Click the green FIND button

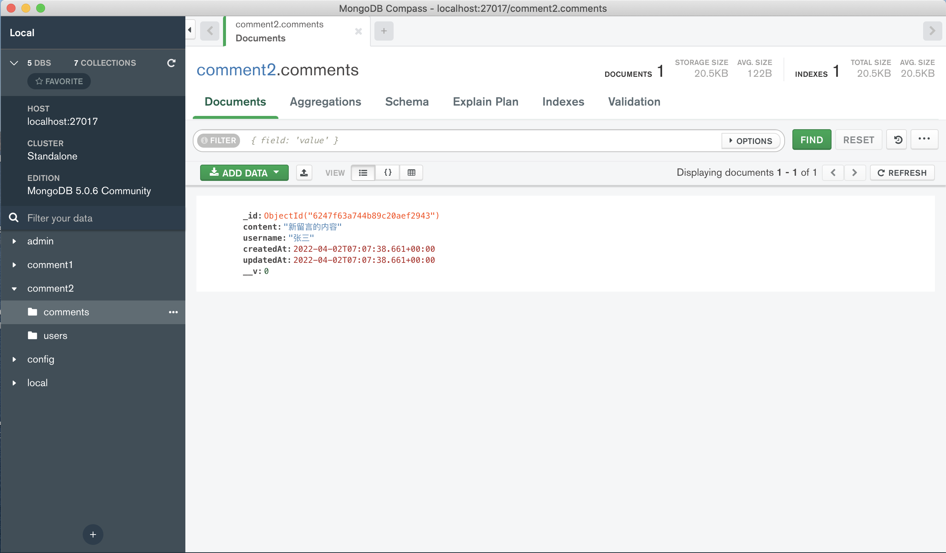(812, 140)
